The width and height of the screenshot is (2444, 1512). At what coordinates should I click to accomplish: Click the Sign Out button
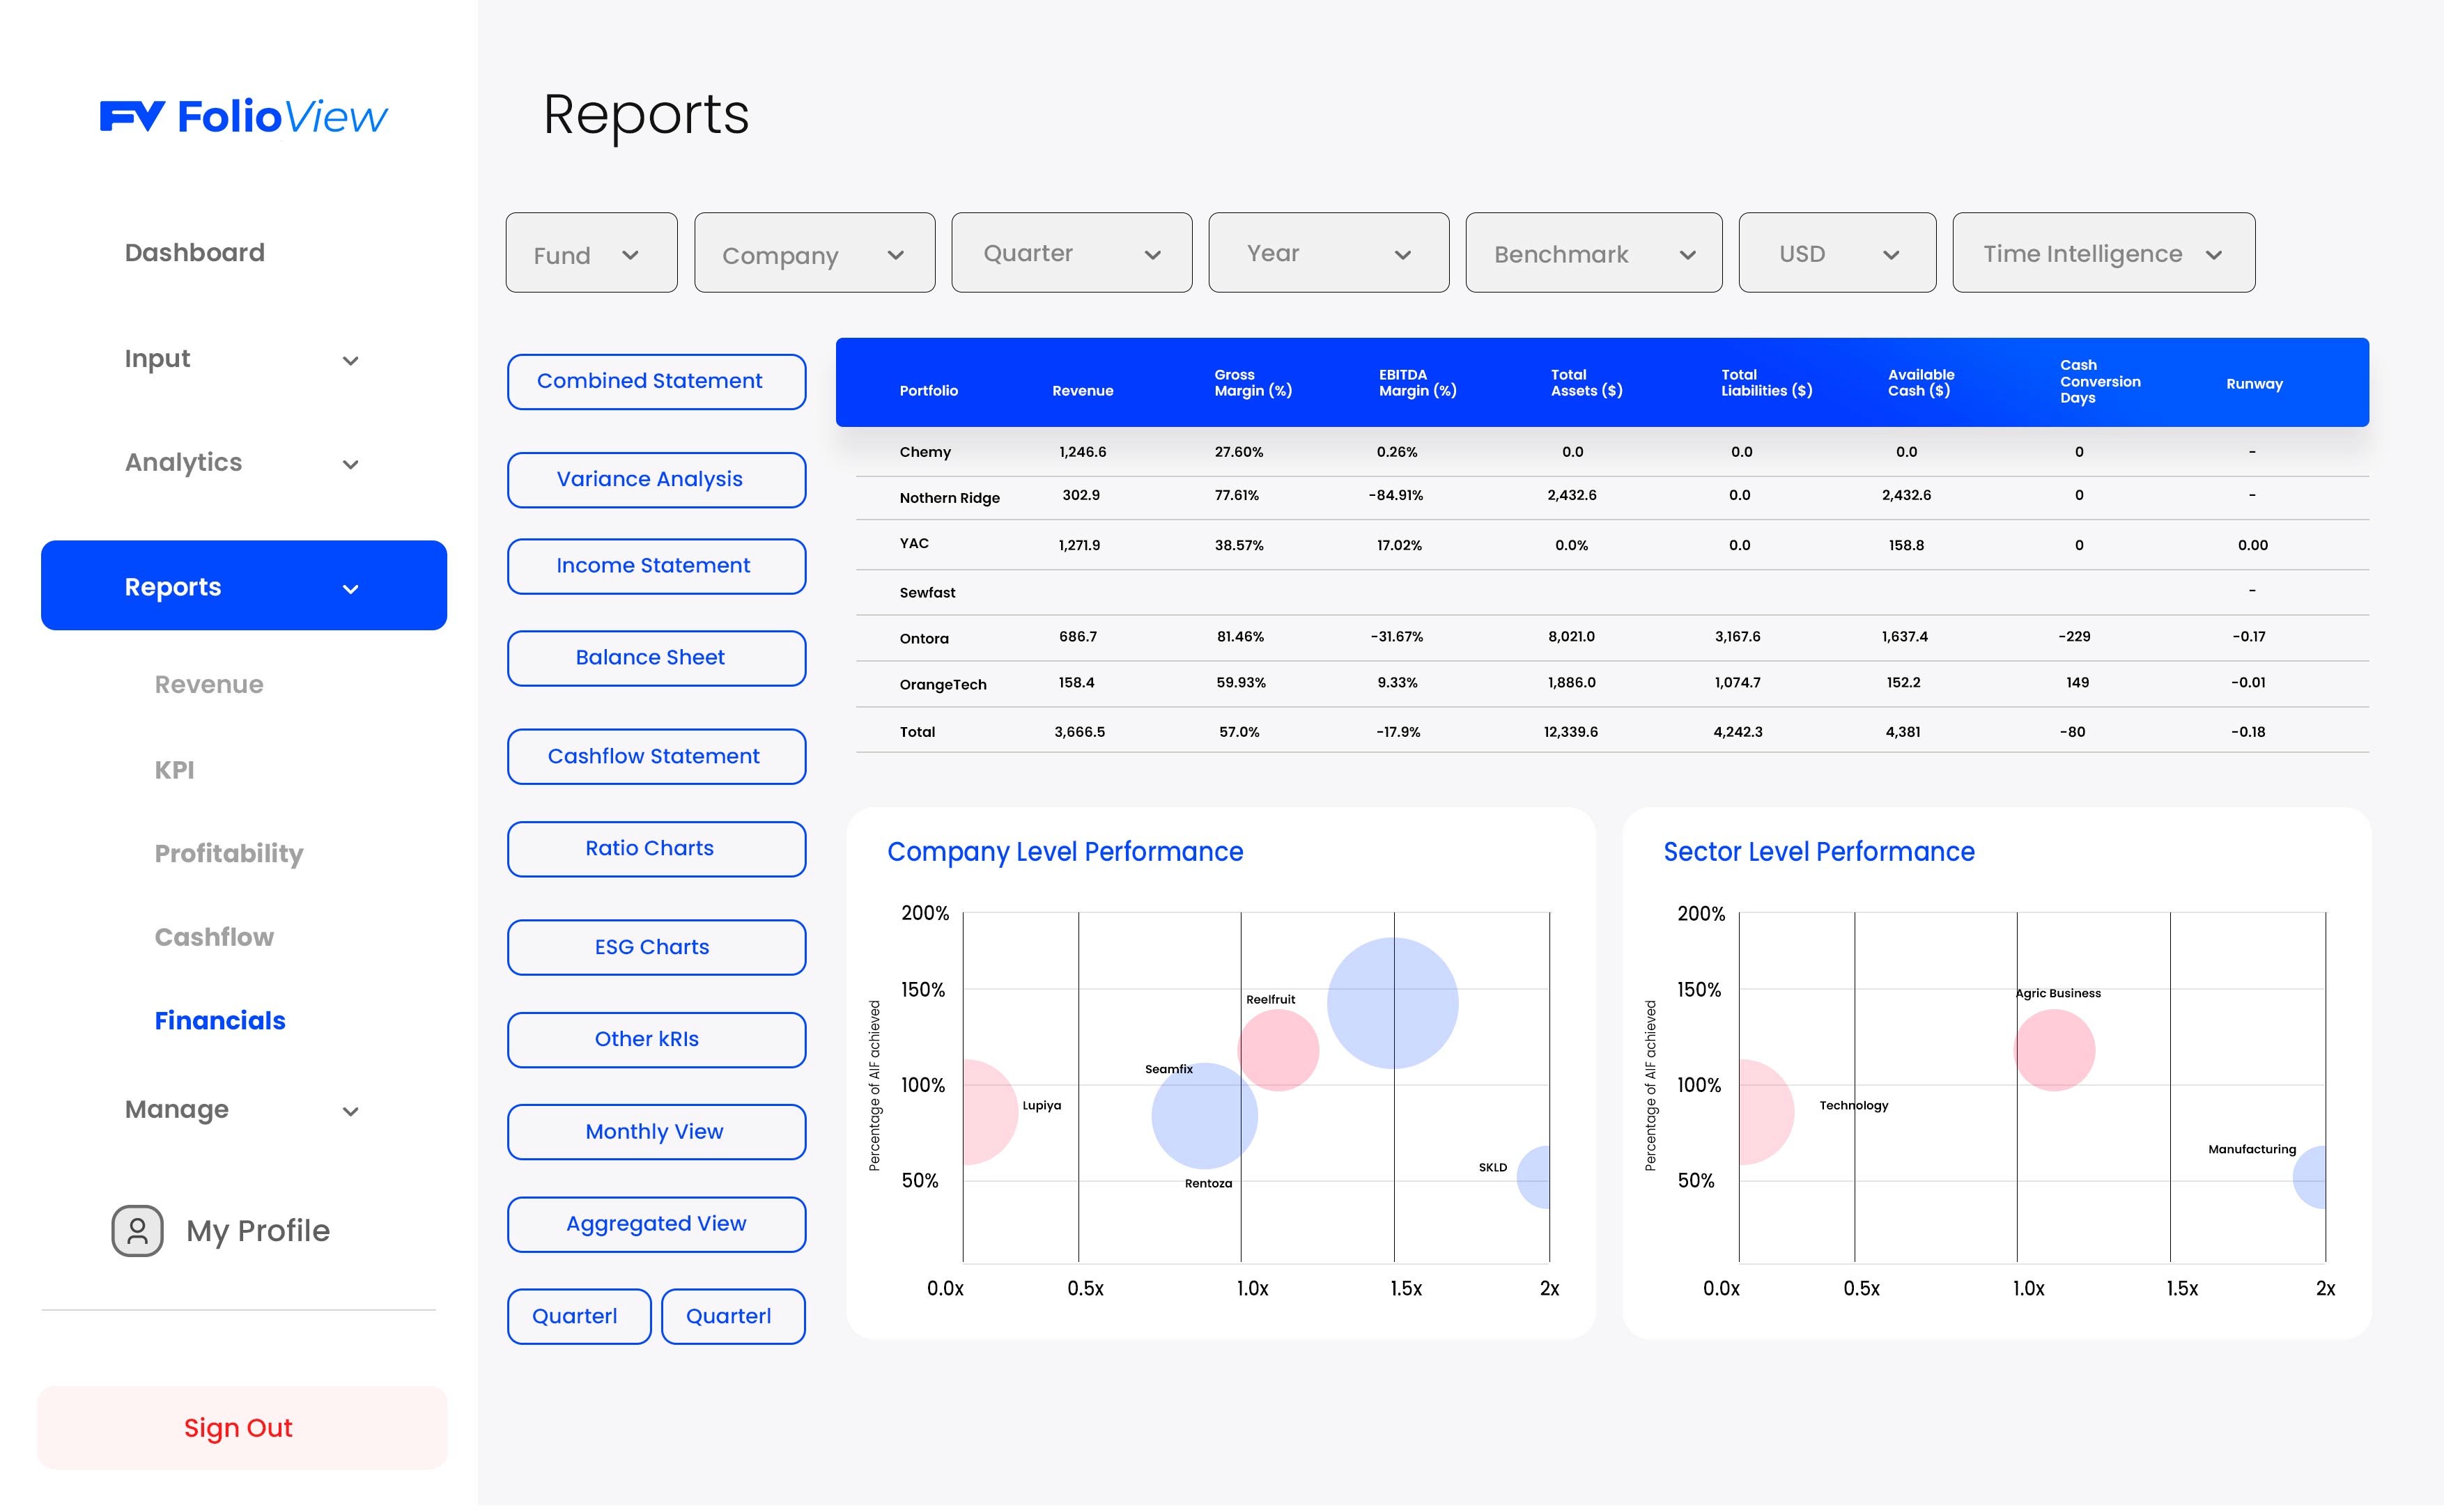[241, 1427]
